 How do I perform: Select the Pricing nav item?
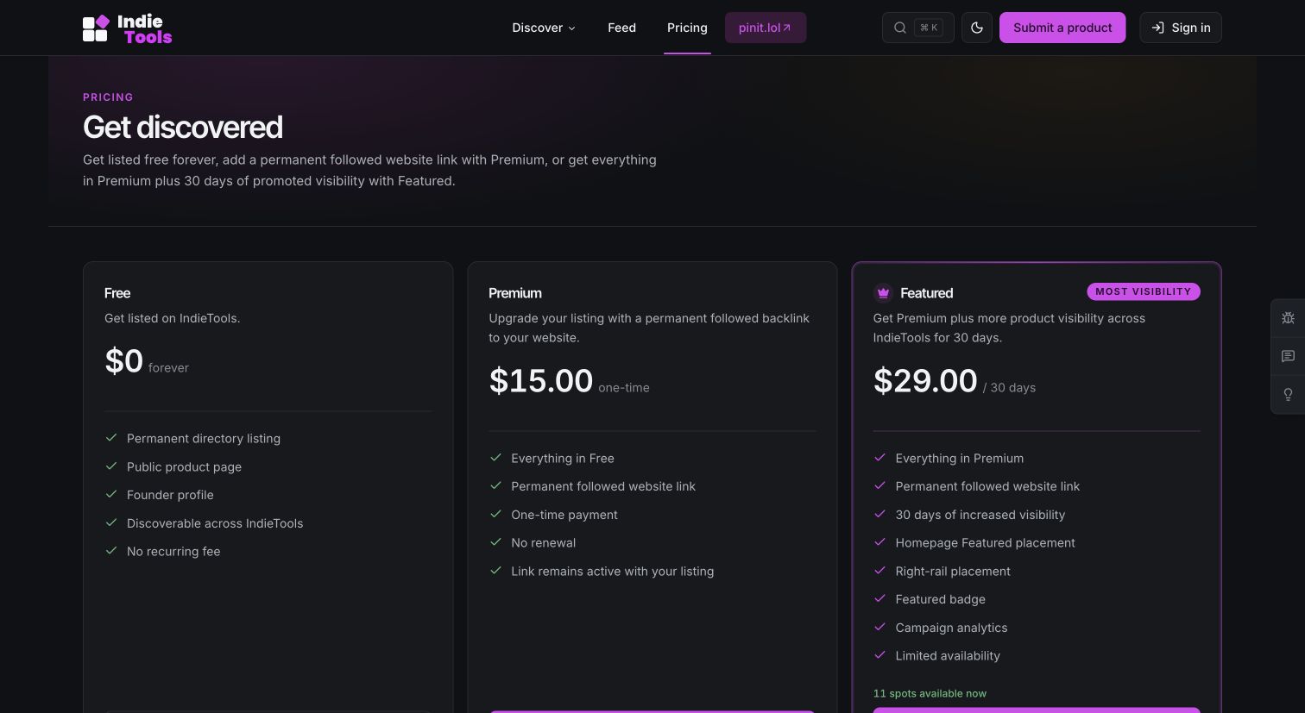coord(687,28)
